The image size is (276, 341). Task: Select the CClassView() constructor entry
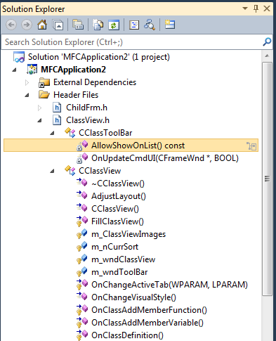tap(115, 209)
